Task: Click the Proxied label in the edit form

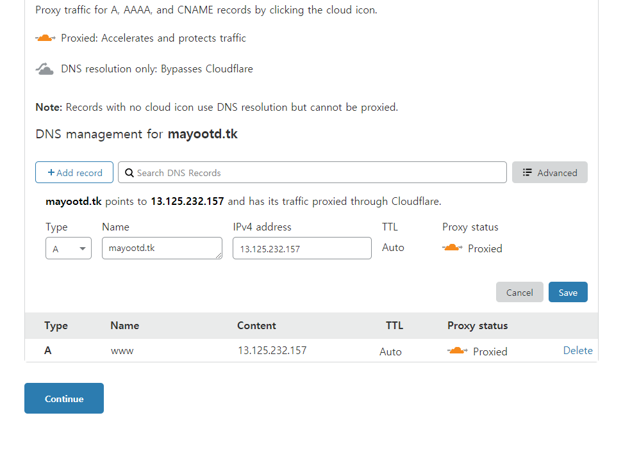Action: (485, 248)
